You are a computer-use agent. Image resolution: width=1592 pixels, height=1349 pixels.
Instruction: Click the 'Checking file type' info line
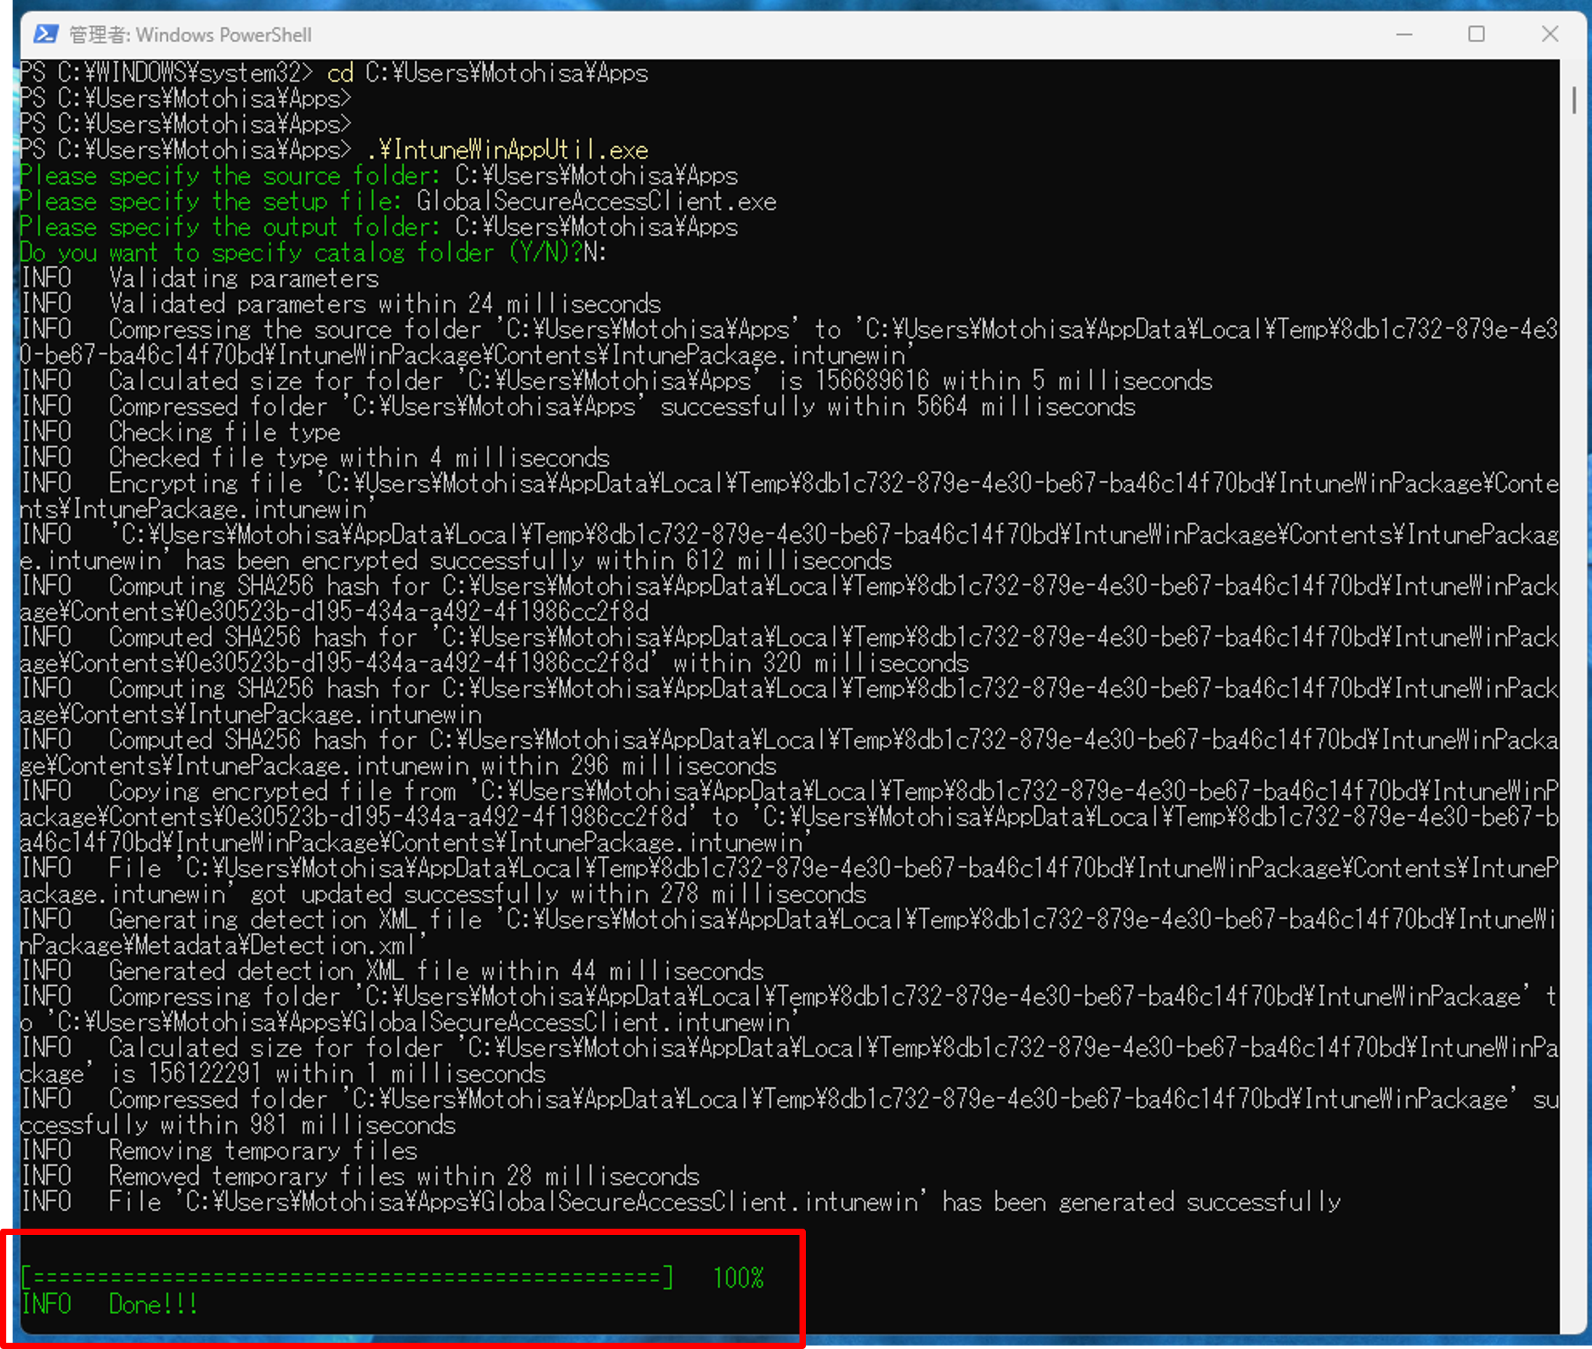224,432
